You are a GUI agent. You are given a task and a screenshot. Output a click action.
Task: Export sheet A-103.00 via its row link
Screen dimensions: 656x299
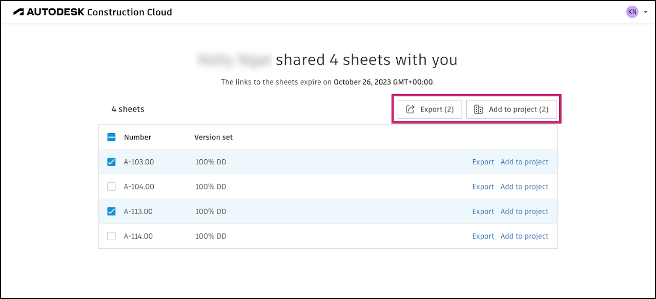point(483,162)
